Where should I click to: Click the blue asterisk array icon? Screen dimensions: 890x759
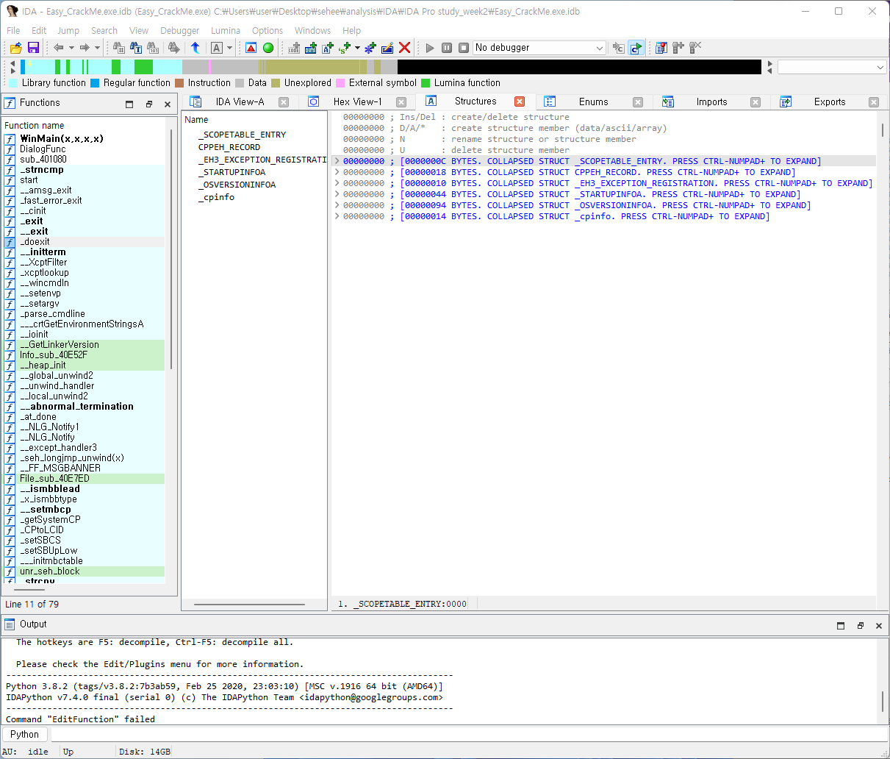click(x=370, y=48)
